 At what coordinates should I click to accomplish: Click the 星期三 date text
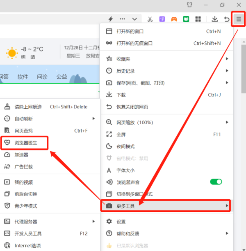(73, 56)
